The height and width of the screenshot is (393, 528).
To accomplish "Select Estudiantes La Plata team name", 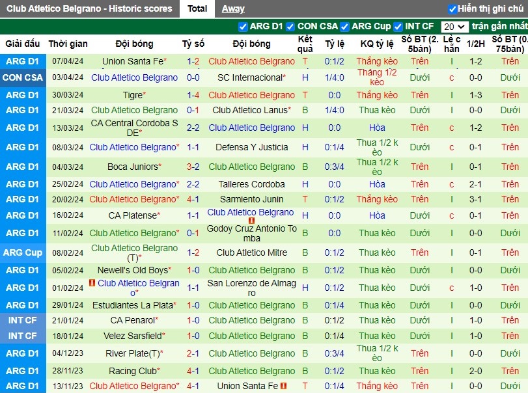I will 134,305.
